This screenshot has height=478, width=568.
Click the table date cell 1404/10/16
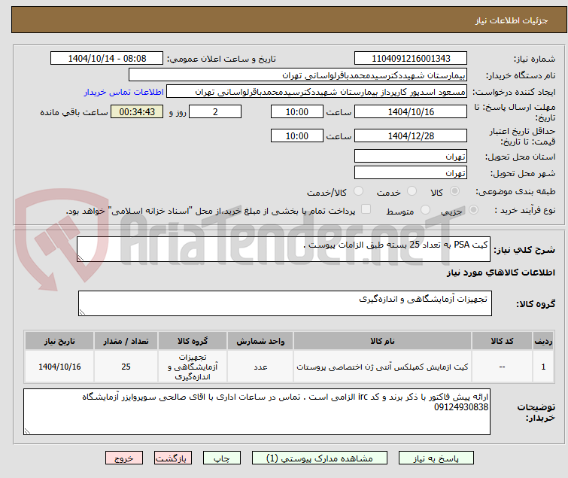(59, 367)
